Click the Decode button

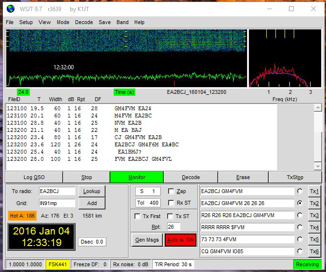191,177
